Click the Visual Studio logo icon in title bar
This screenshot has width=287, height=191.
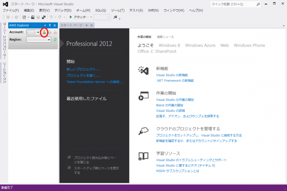click(5, 4)
